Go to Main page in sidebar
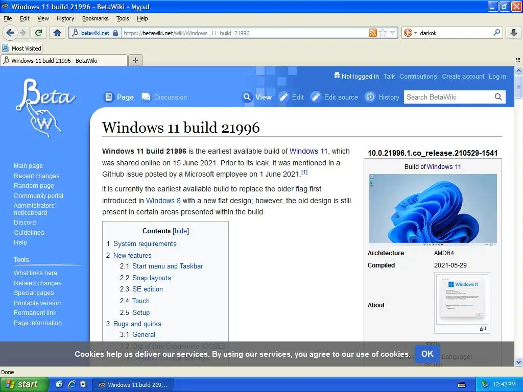 (x=29, y=166)
